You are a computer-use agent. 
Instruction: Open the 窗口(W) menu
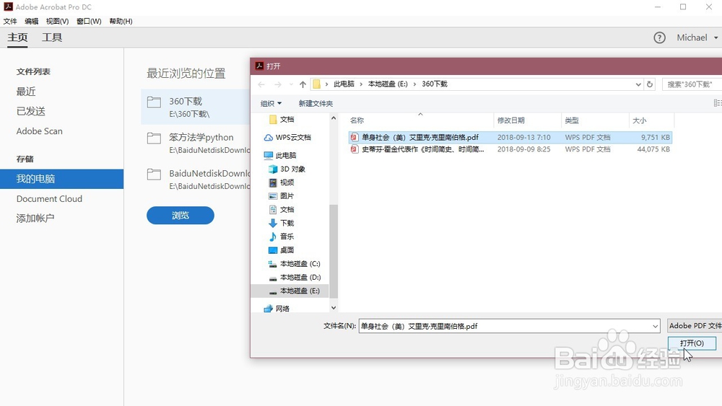click(x=89, y=21)
